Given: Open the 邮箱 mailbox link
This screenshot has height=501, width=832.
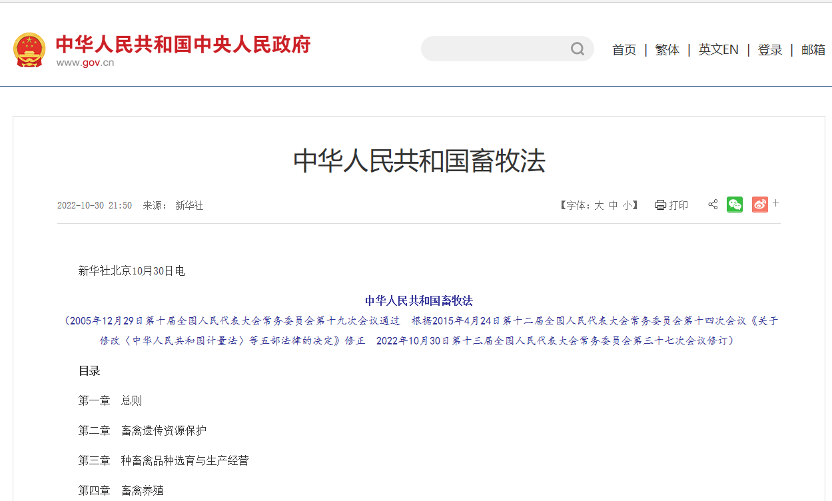Looking at the screenshot, I should (813, 50).
